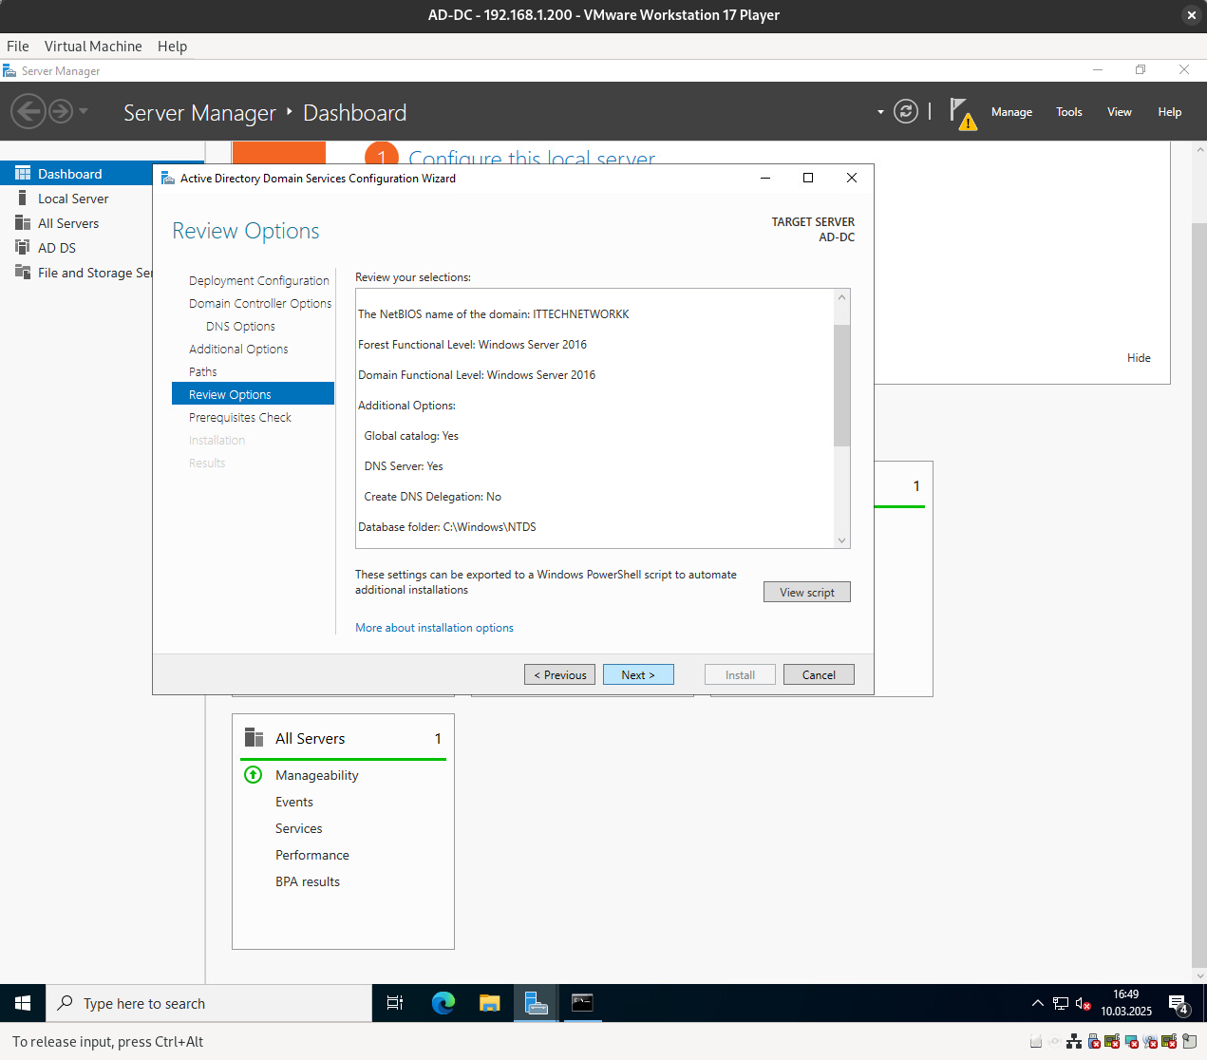
Task: Click the Server Manager refresh icon
Action: coord(906,112)
